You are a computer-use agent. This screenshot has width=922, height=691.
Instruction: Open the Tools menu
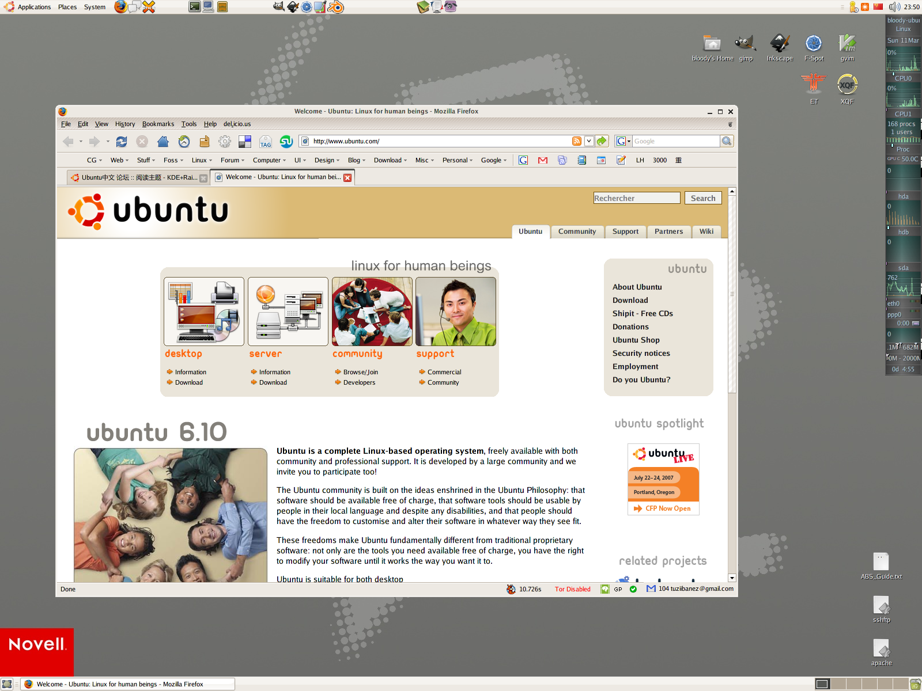(189, 124)
